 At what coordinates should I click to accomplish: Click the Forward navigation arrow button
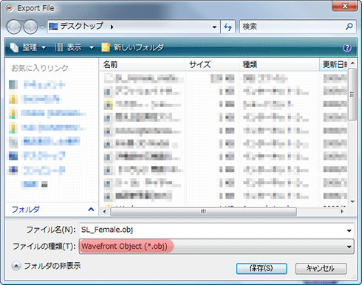point(30,27)
